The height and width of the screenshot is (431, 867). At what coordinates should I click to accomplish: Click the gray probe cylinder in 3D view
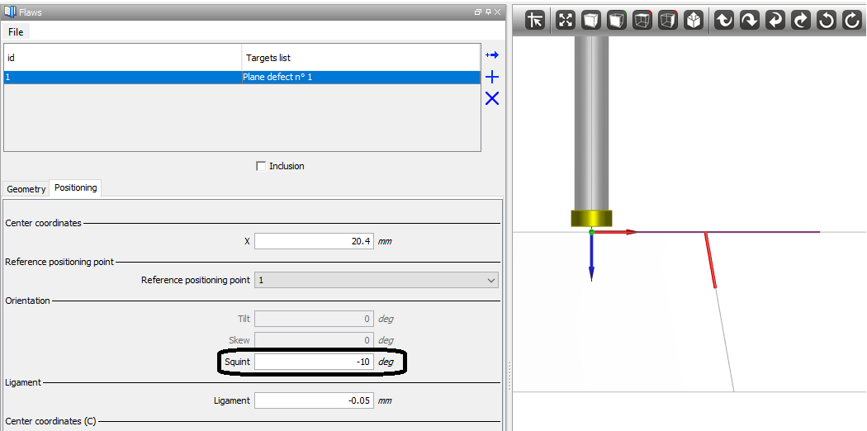[592, 123]
